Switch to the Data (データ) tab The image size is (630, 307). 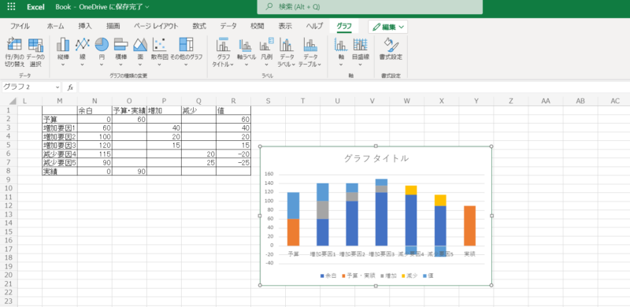(228, 26)
